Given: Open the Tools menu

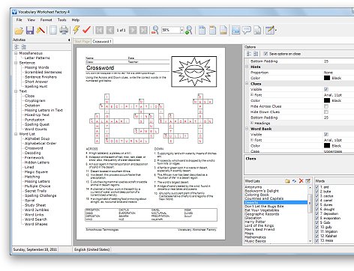Looking at the screenshot, I should (61, 19).
